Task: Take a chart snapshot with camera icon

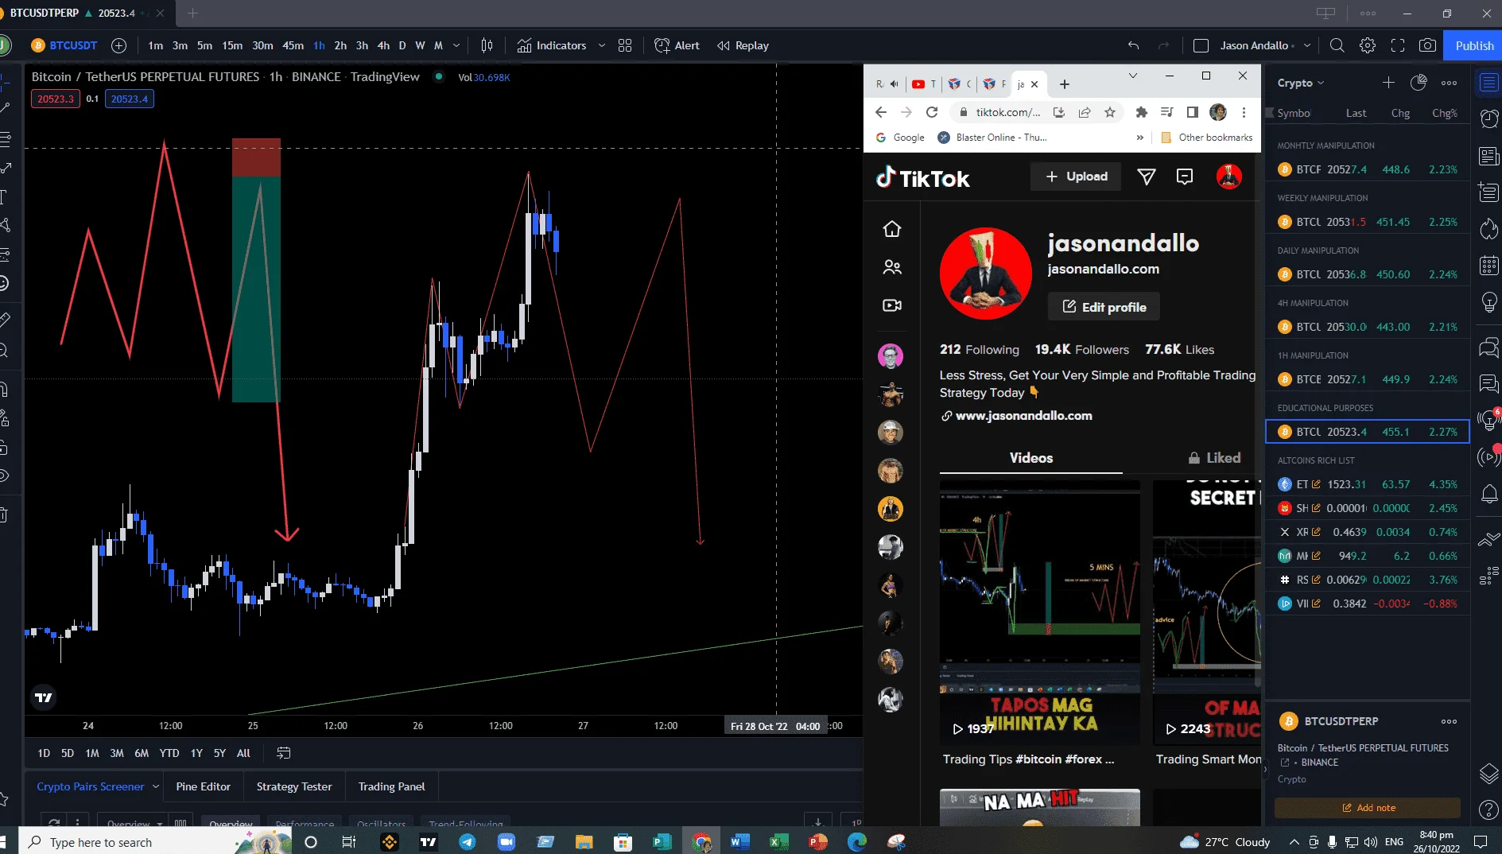Action: [1428, 45]
